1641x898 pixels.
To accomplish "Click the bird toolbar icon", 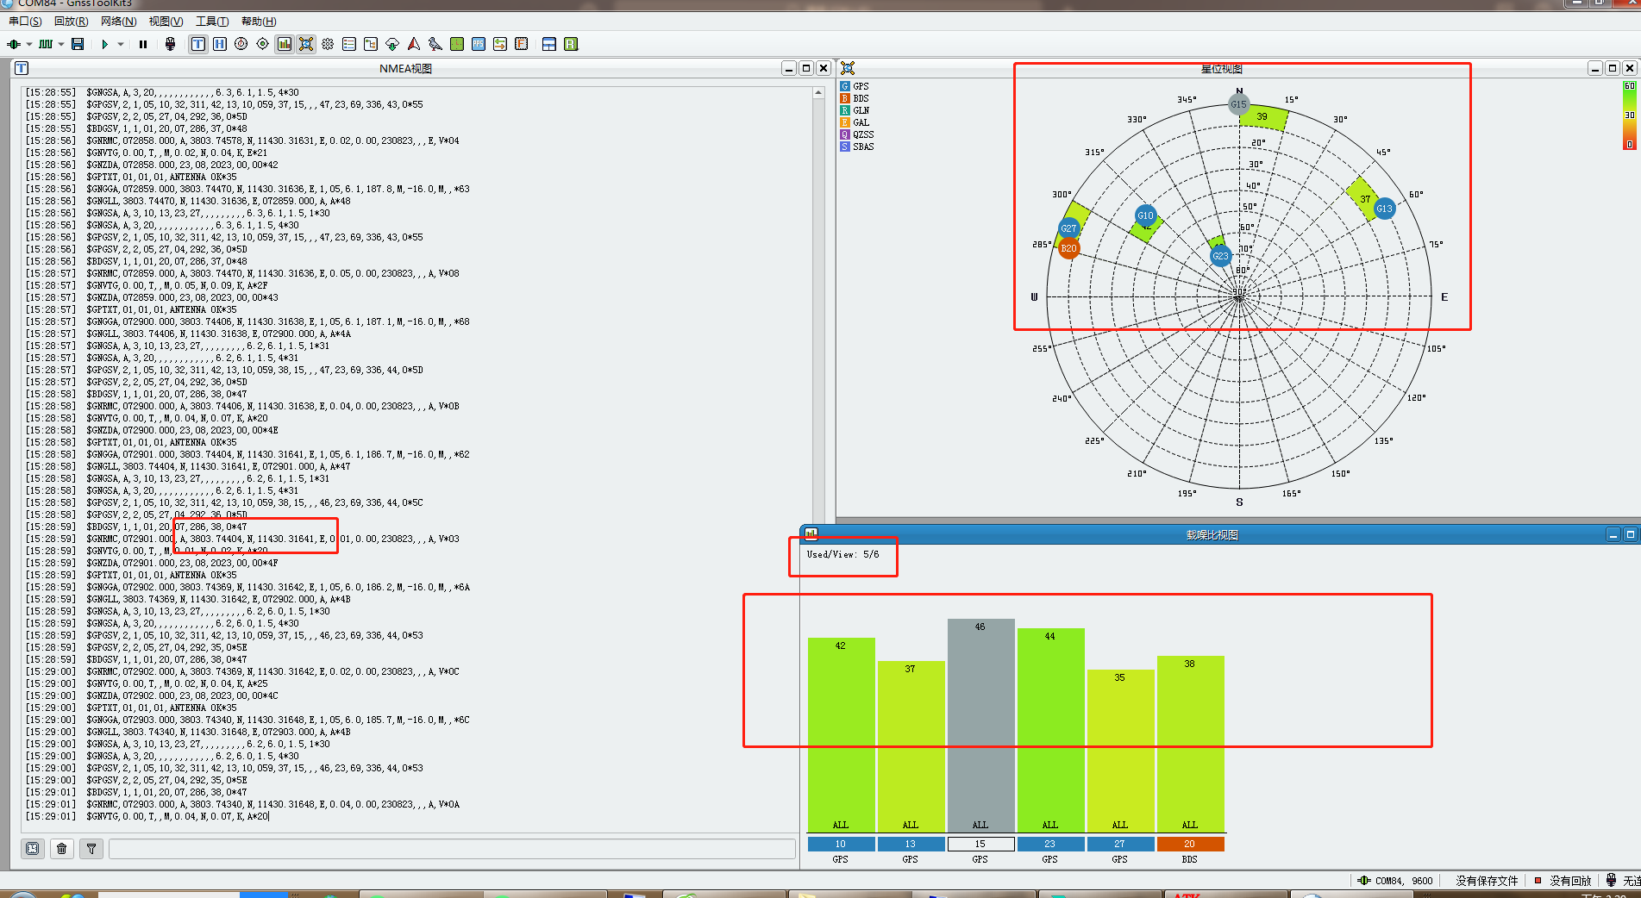I will (435, 44).
